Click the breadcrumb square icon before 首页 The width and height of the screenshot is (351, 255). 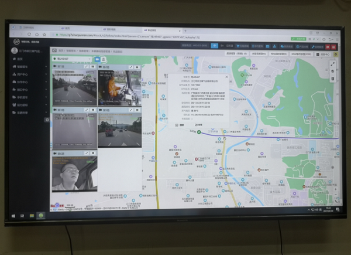[x=54, y=50]
